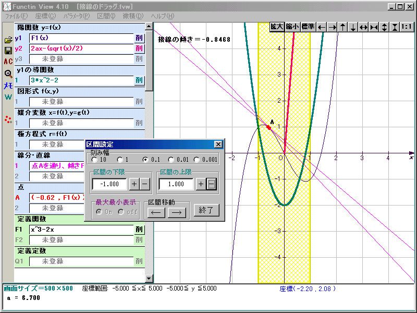417x313 pixels.
Task: Click the magnifier zoom icon in sidebar
Action: pyautogui.click(x=8, y=74)
